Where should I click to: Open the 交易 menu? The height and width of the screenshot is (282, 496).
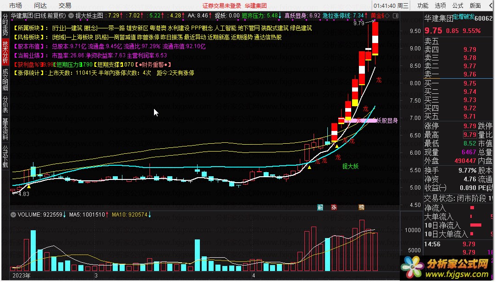point(65,5)
